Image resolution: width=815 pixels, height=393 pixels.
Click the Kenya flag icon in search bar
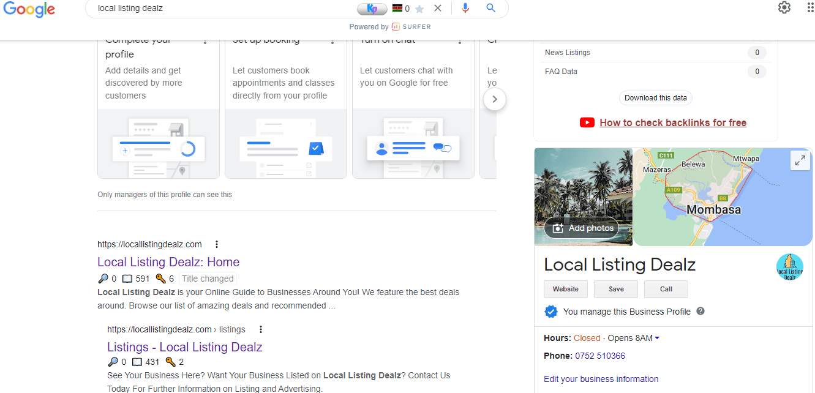(397, 9)
